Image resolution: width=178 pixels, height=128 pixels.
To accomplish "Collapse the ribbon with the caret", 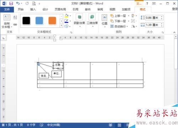I will pos(174,32).
